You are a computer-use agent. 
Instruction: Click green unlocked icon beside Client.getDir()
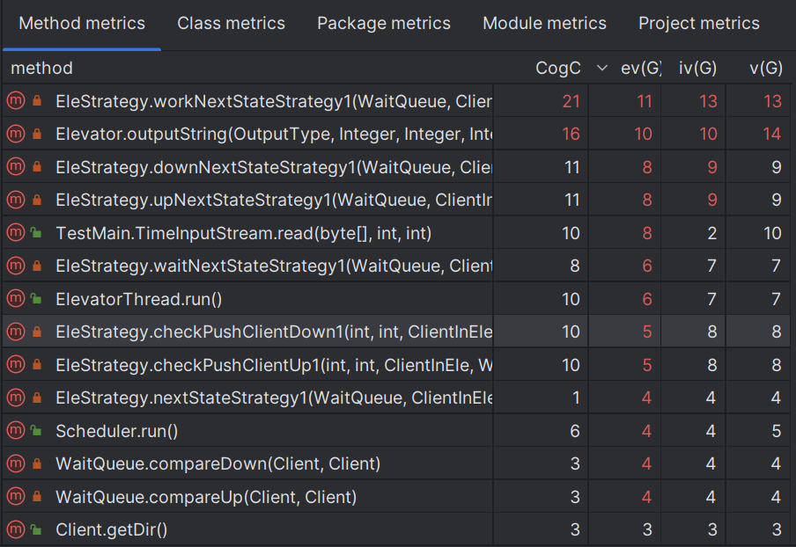[x=37, y=530]
